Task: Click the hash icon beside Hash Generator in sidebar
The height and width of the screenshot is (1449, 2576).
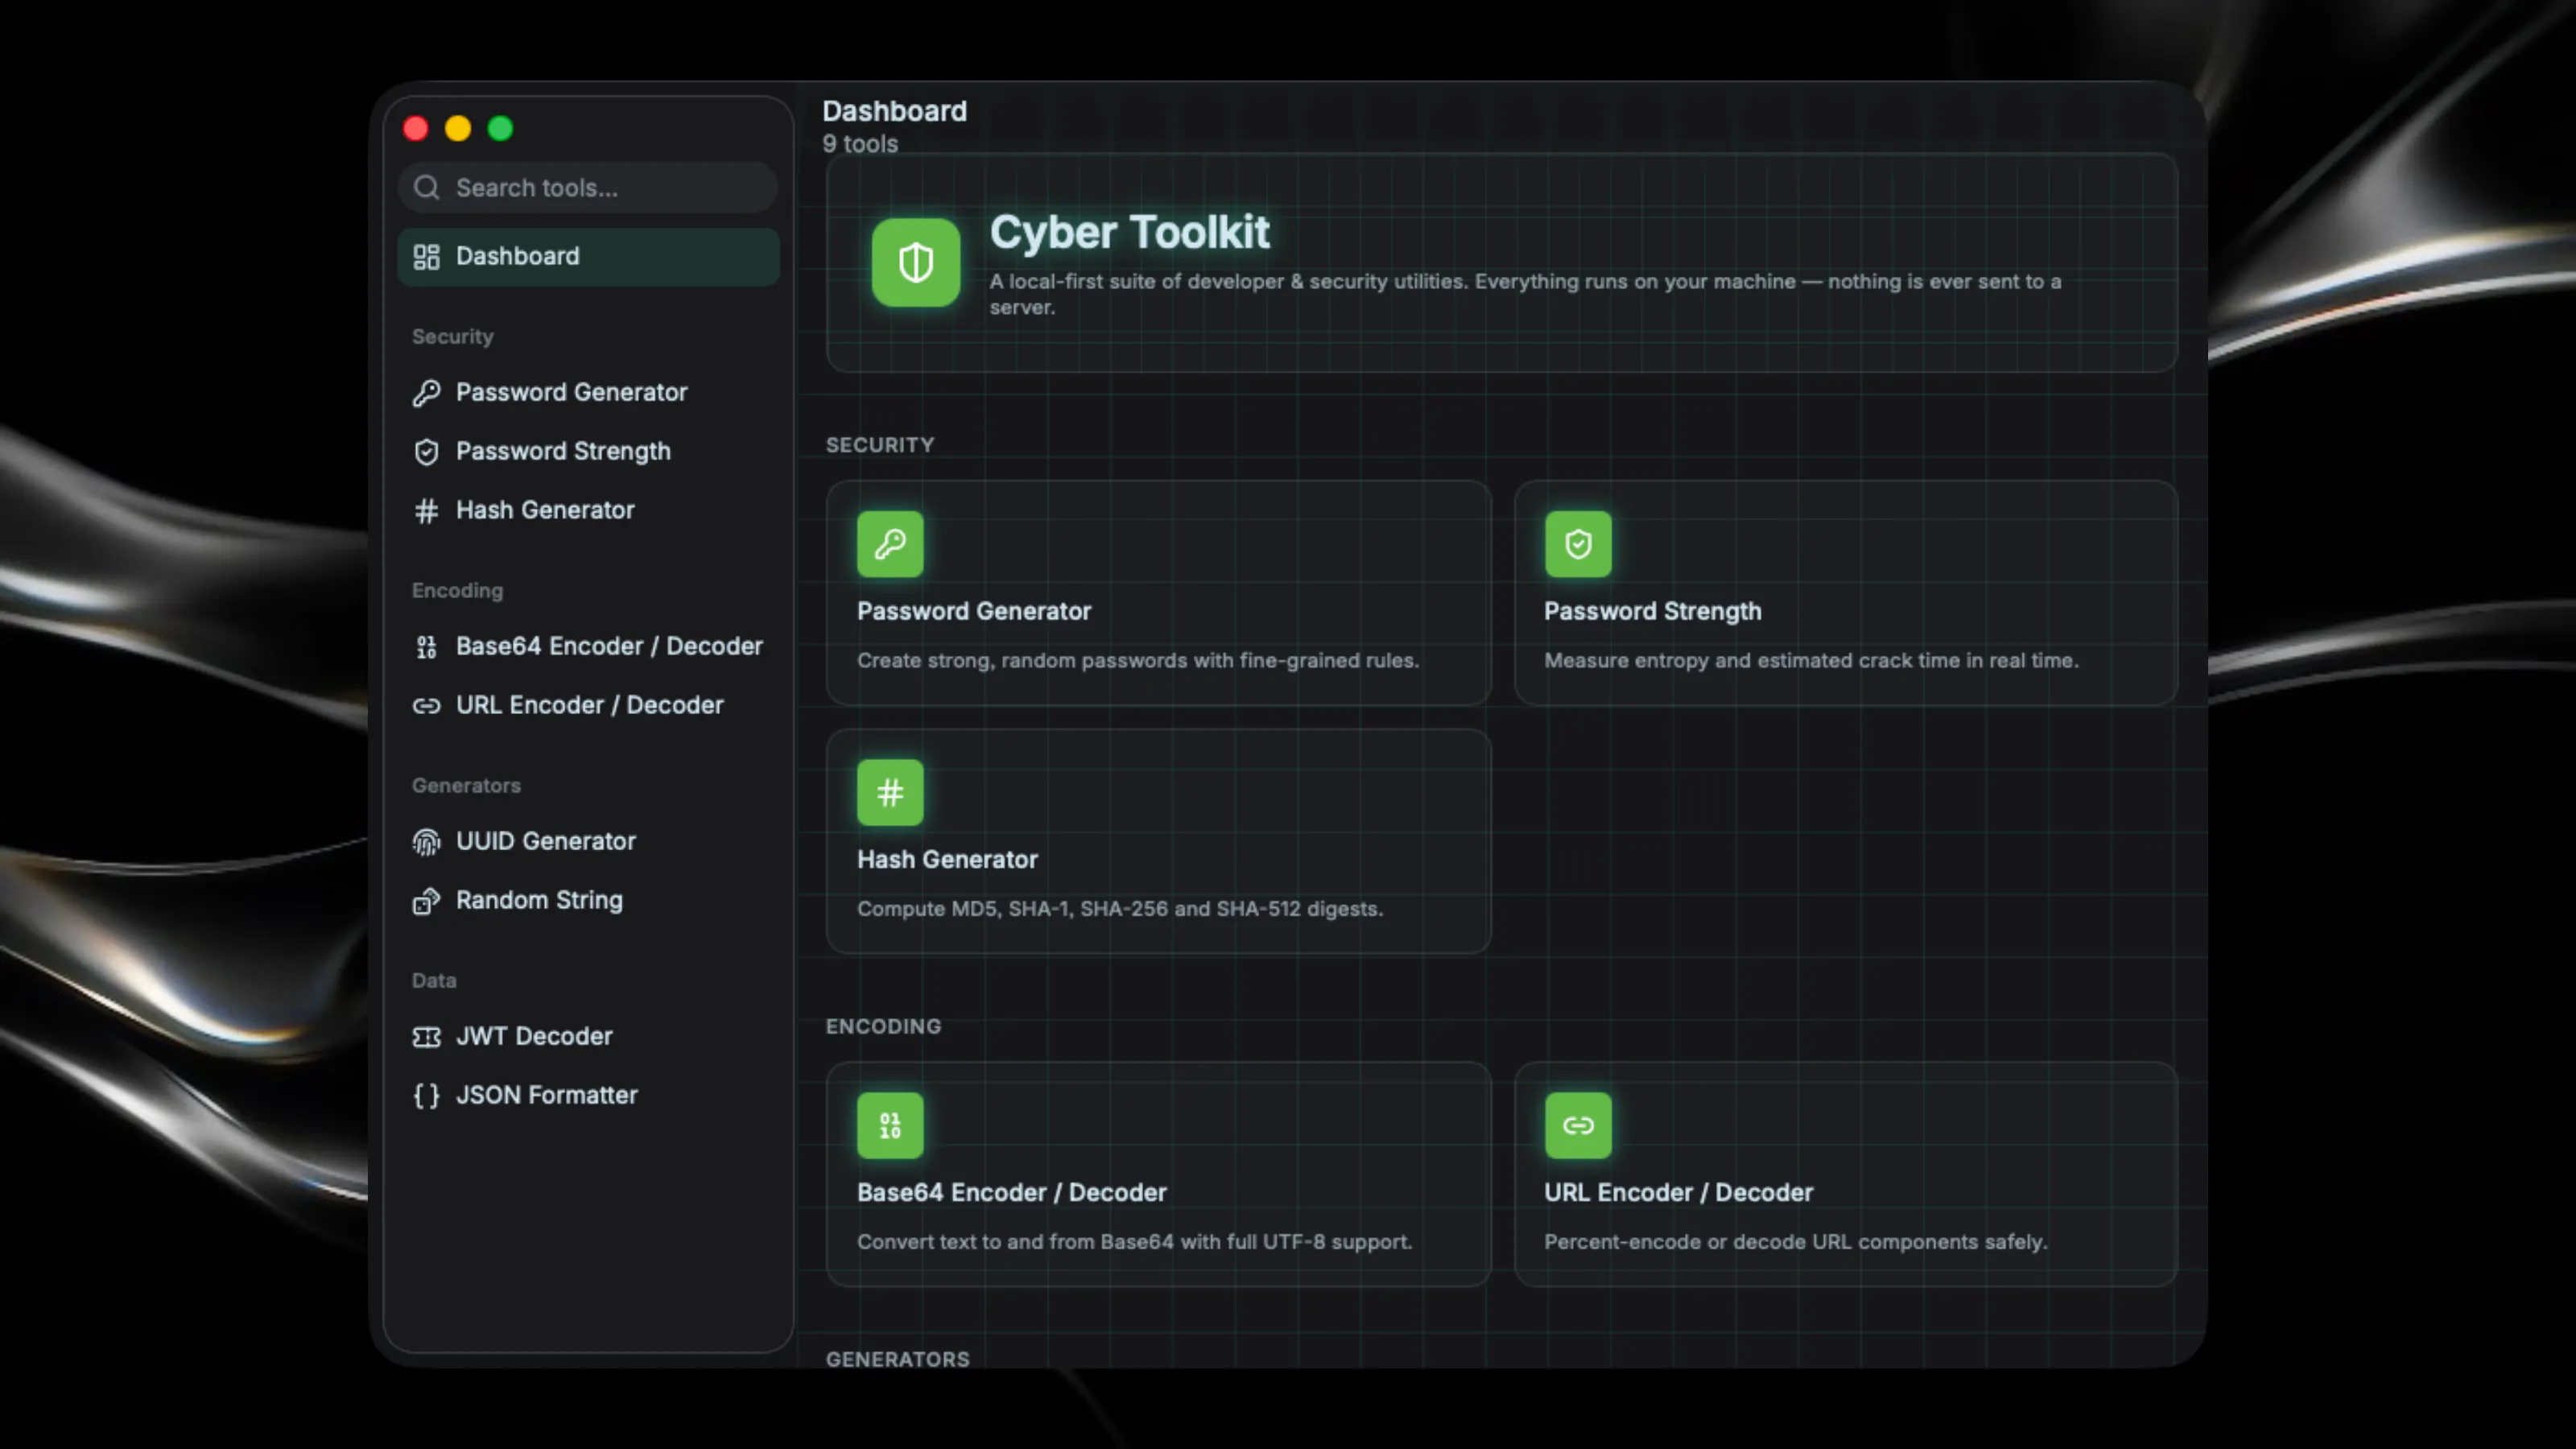Action: [x=427, y=511]
